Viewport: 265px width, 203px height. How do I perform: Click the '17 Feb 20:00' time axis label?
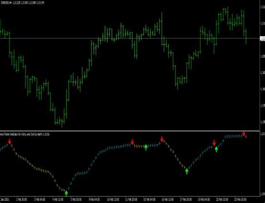186,200
